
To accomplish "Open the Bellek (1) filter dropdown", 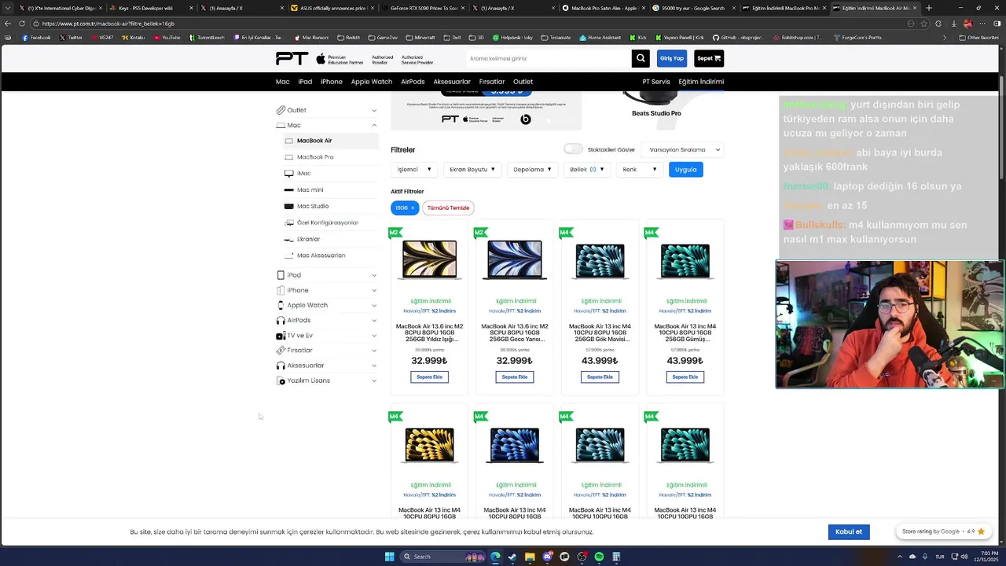I will [587, 169].
